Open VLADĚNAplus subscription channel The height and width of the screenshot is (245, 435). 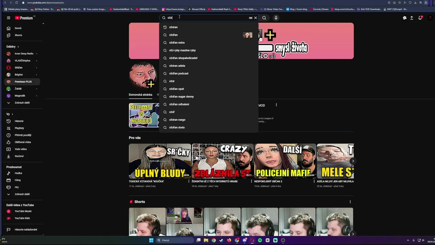tap(22, 61)
